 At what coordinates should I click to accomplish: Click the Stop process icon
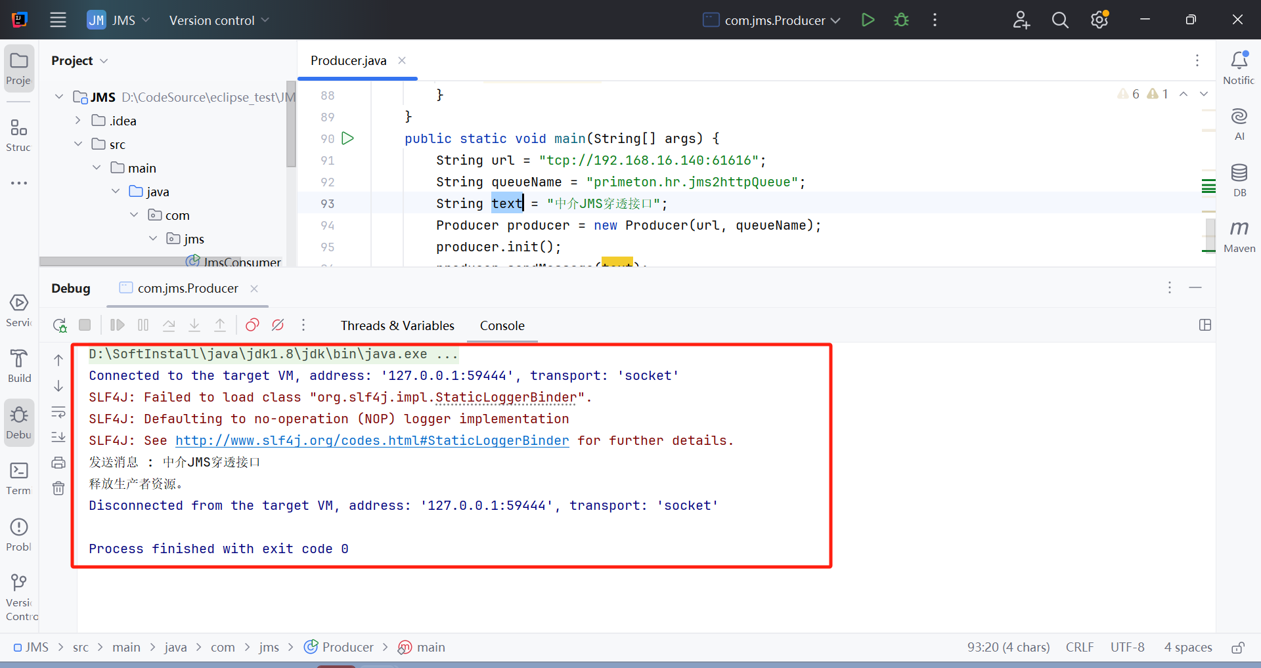point(85,325)
